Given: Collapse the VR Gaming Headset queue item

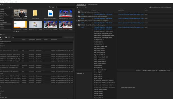Looking at the screenshot, I should 77,12.
